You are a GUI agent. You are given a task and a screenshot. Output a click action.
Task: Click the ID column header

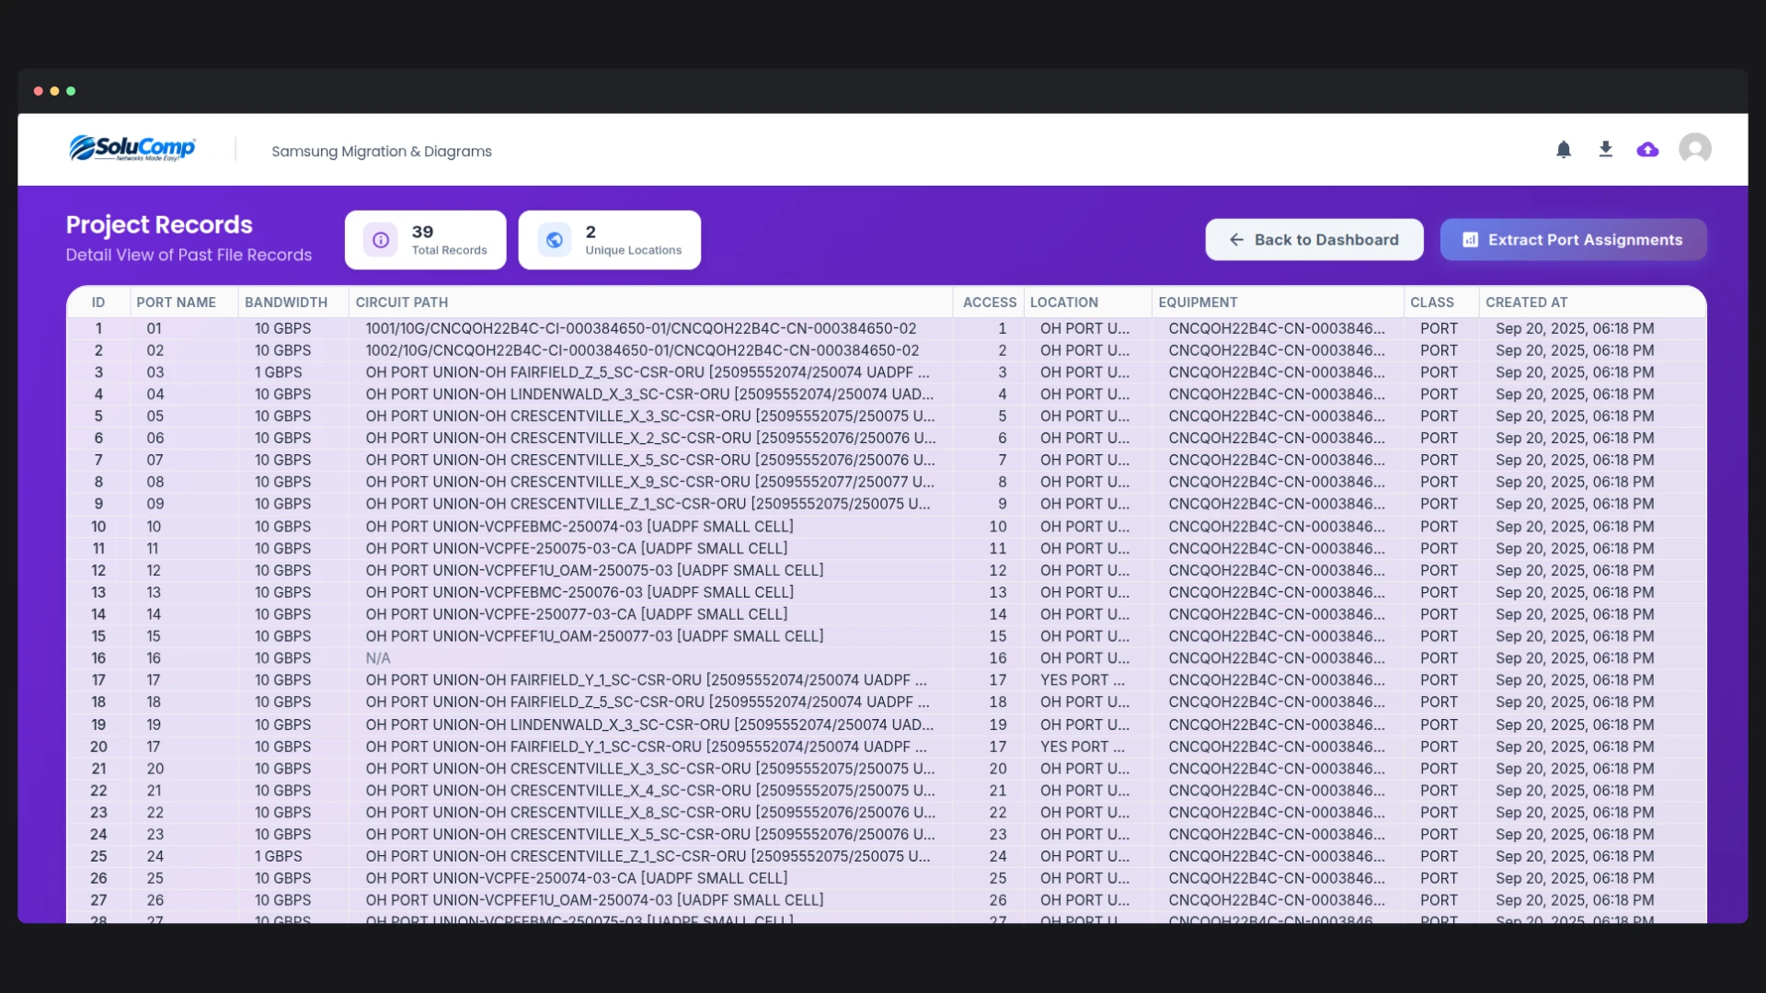coord(98,302)
